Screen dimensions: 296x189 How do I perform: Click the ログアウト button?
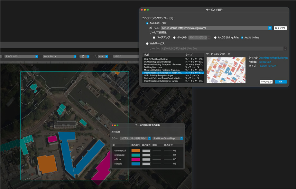click(x=280, y=28)
